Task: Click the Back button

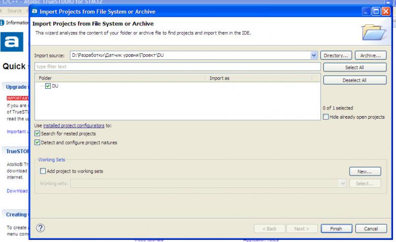Action: pyautogui.click(x=270, y=229)
